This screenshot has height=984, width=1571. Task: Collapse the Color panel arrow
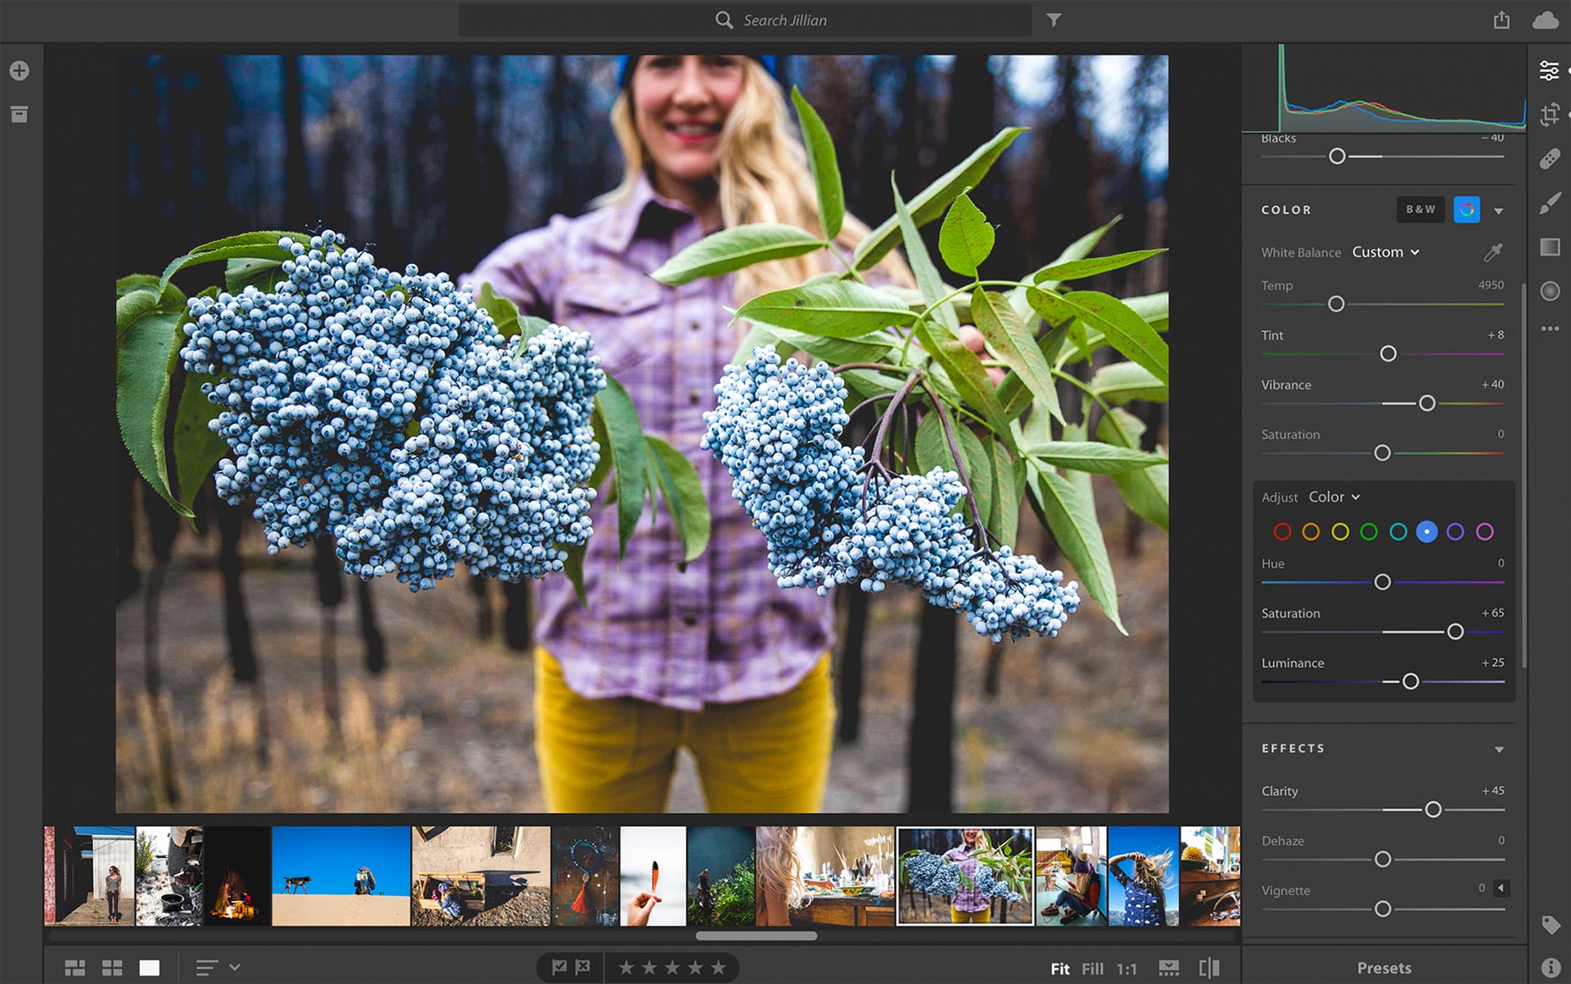(1499, 211)
